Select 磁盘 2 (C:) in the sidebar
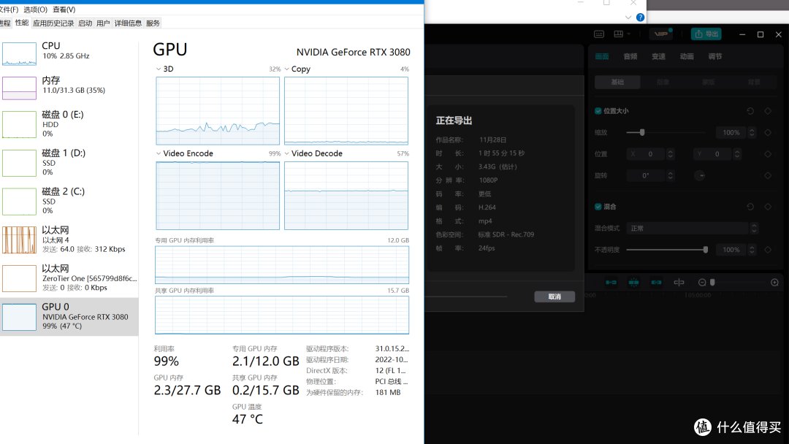The image size is (789, 444). click(69, 201)
